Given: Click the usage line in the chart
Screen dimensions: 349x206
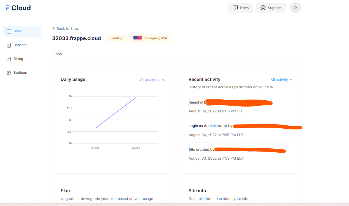Looking at the screenshot, I should click(x=115, y=113).
